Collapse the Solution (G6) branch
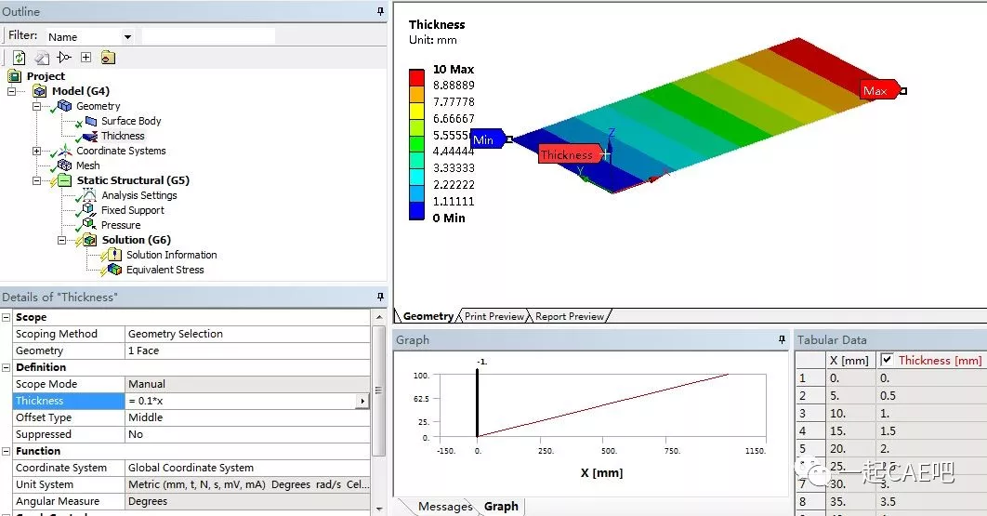Image resolution: width=987 pixels, height=516 pixels. pyautogui.click(x=61, y=240)
